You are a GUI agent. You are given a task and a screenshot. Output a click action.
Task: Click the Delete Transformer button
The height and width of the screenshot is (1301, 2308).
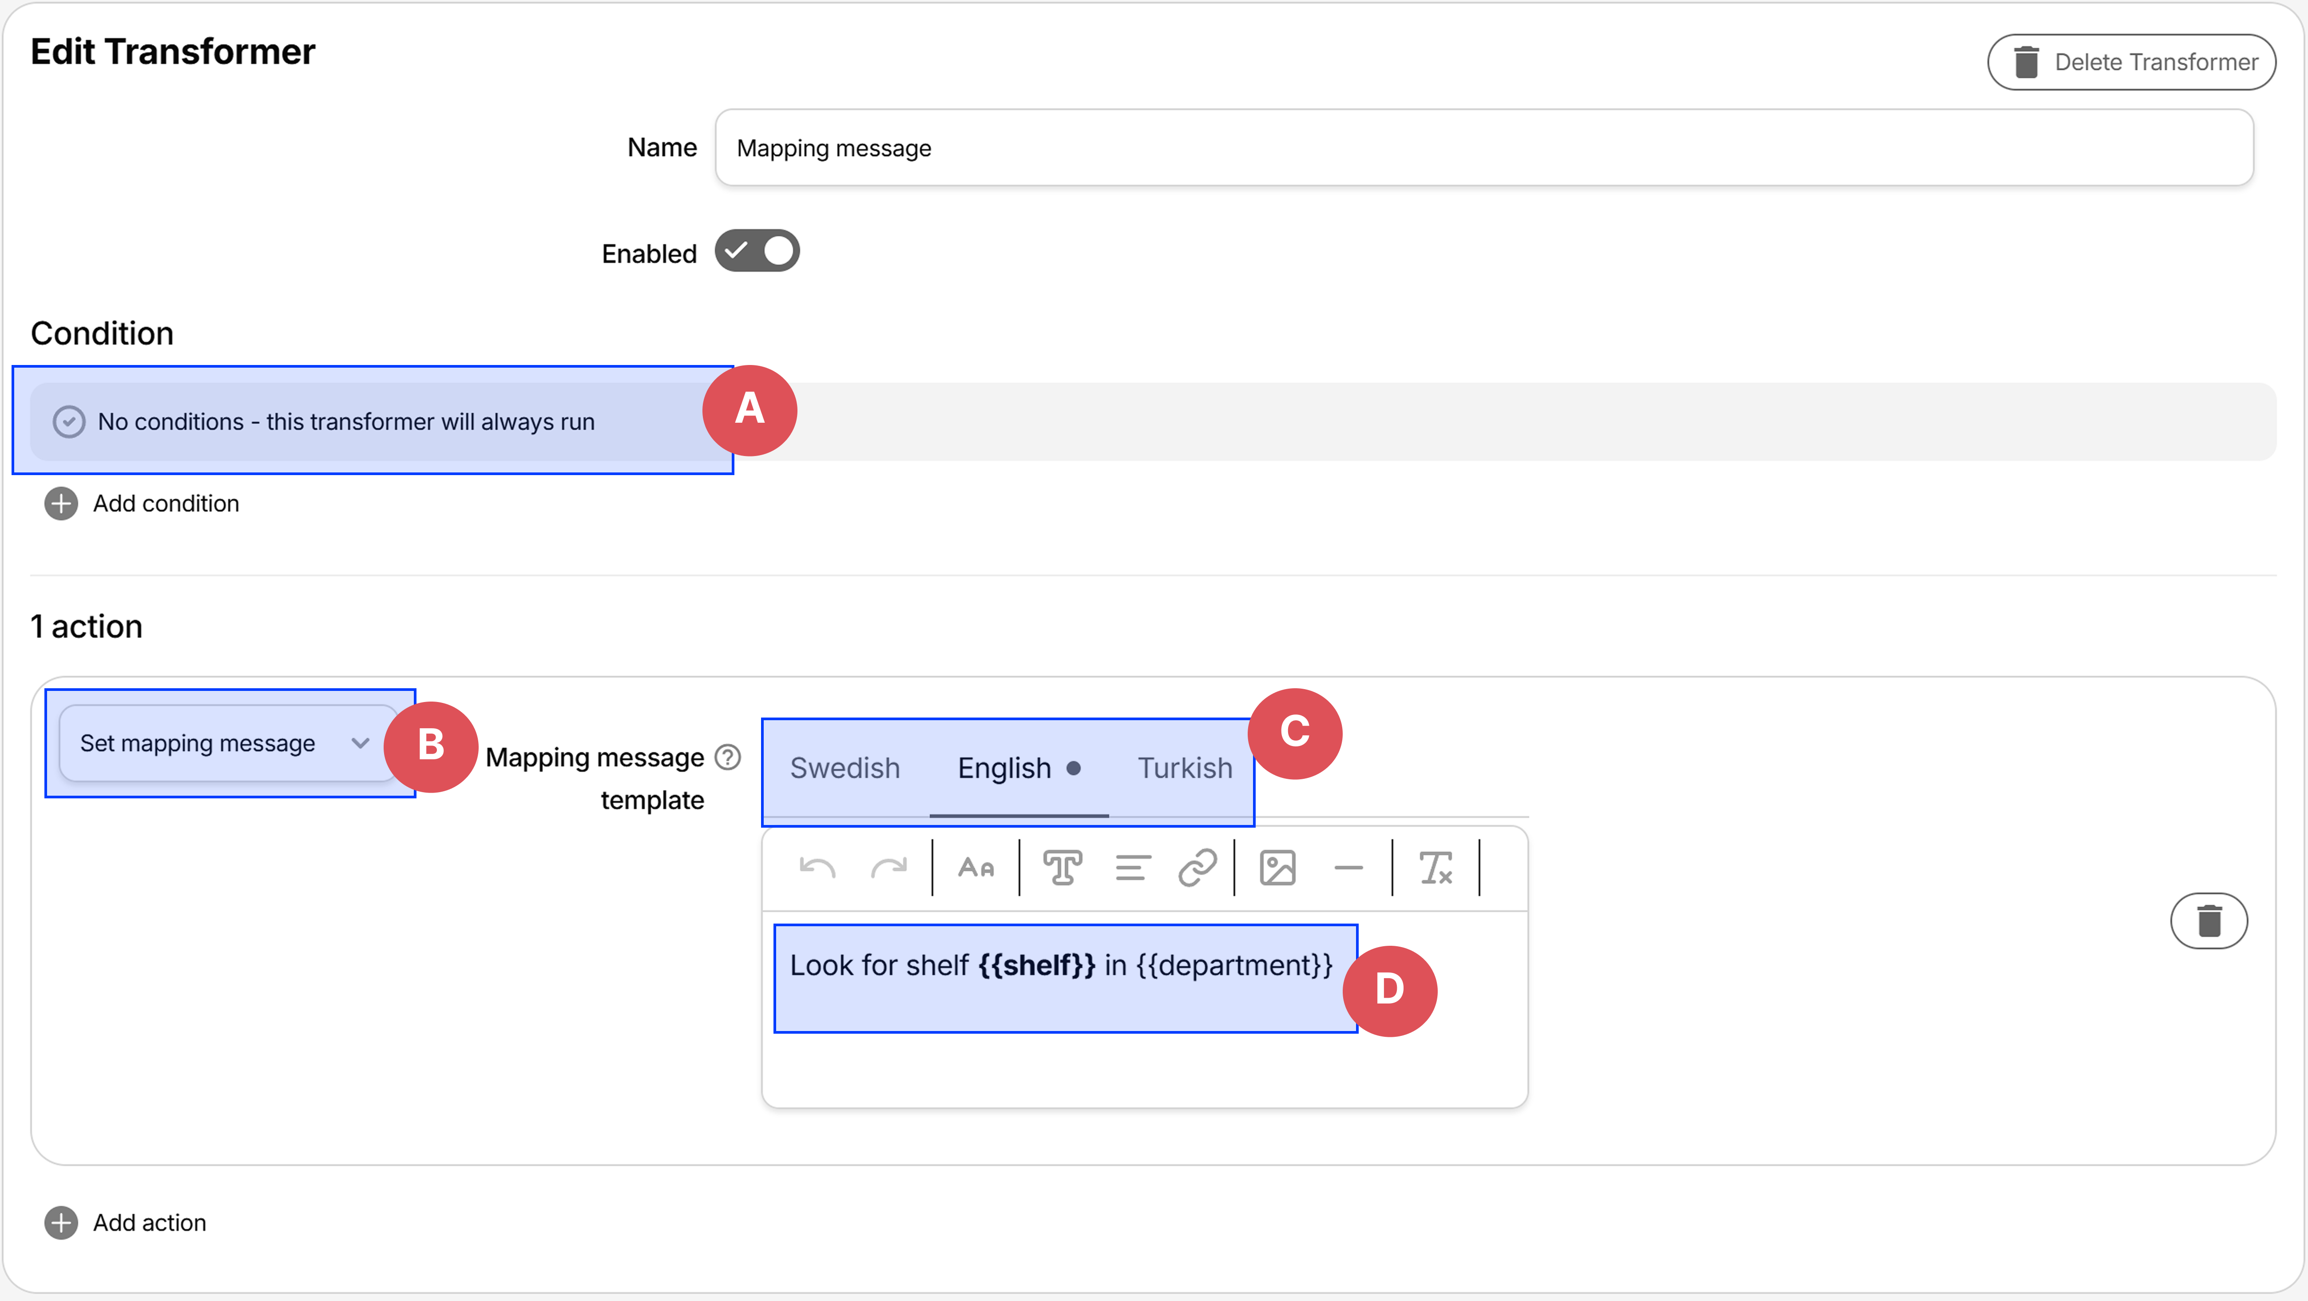point(2131,61)
